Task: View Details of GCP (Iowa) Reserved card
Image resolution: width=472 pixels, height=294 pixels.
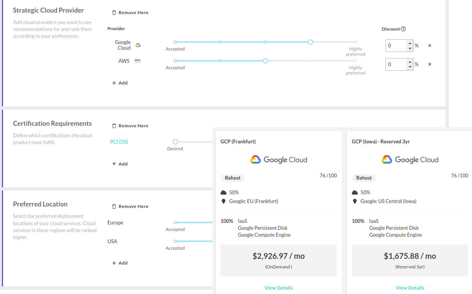Action: coord(410,288)
